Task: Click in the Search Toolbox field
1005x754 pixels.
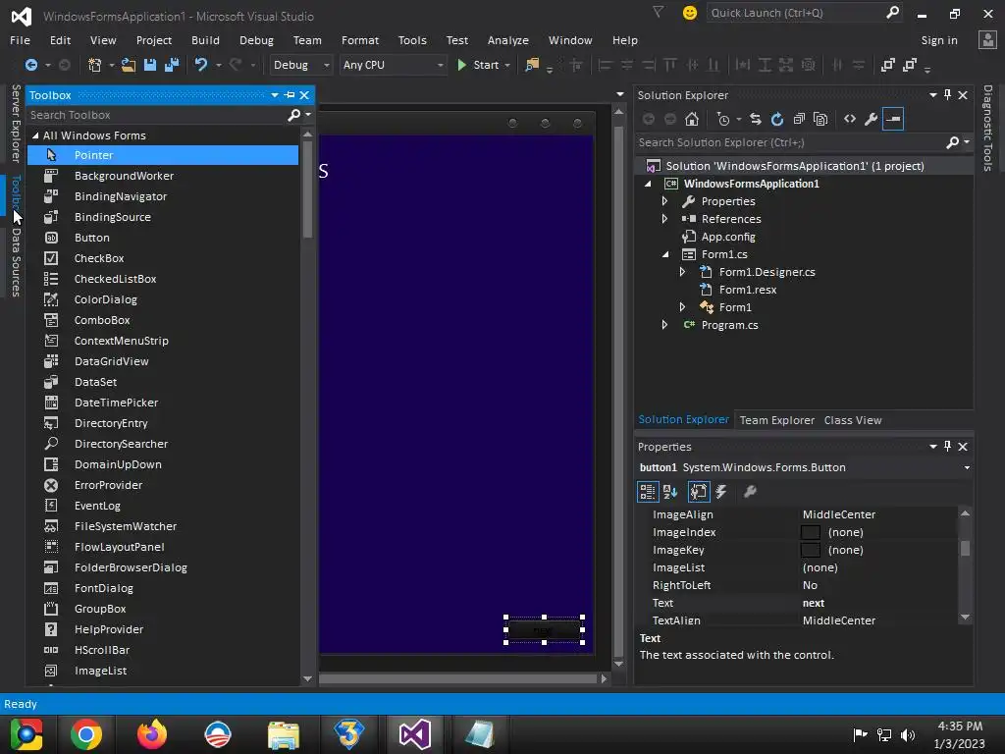Action: 156,116
